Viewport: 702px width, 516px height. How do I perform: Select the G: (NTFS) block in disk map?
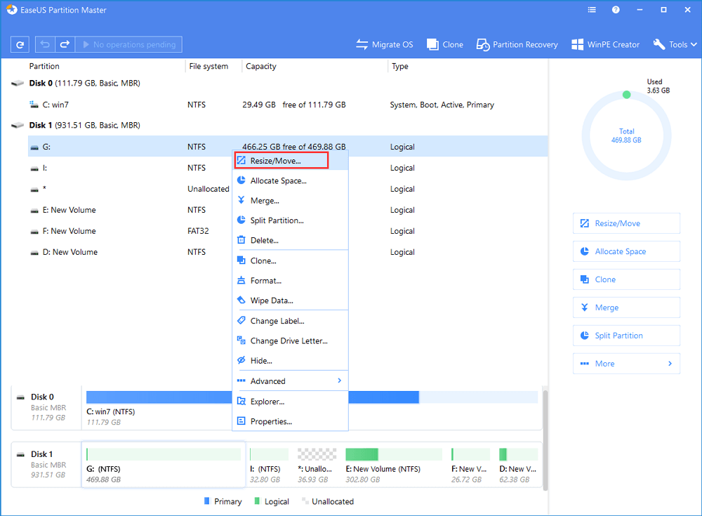pyautogui.click(x=164, y=465)
